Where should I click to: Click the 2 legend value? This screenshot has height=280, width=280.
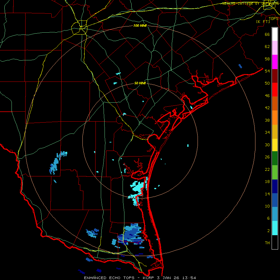268,231
